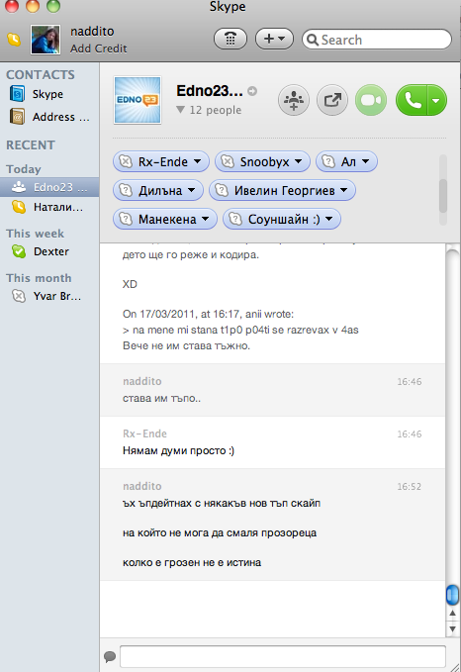This screenshot has width=461, height=672.
Task: Open the plus add menu
Action: [x=274, y=39]
